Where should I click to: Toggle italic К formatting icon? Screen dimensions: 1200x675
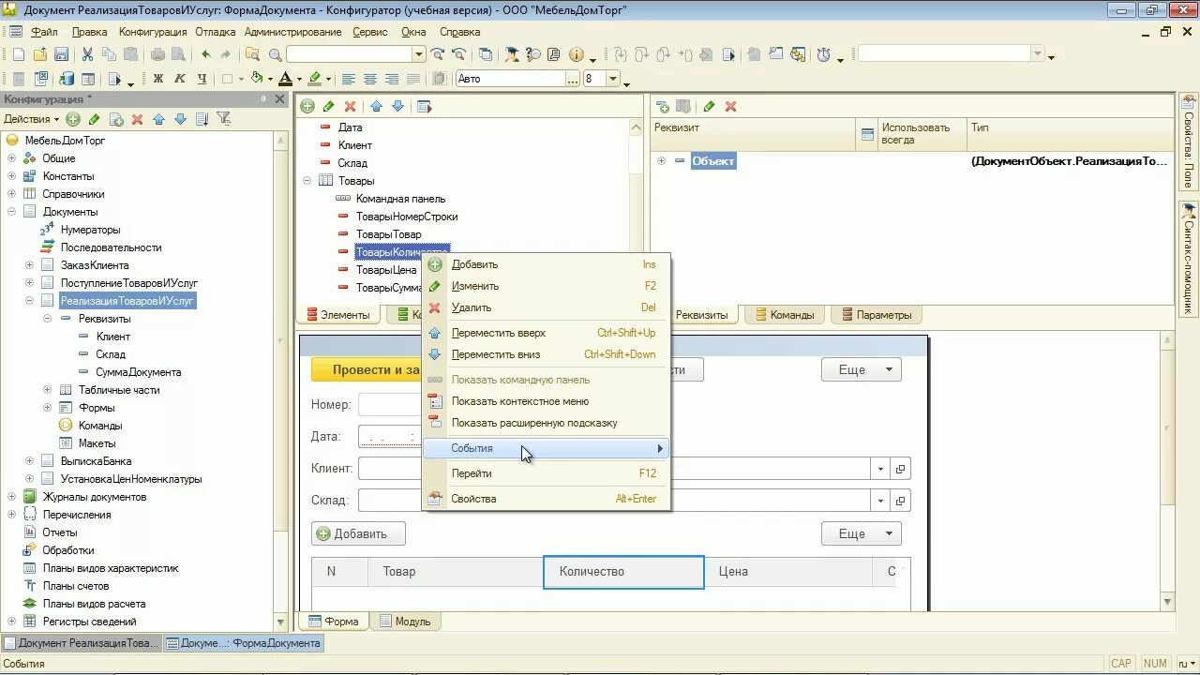click(x=180, y=79)
